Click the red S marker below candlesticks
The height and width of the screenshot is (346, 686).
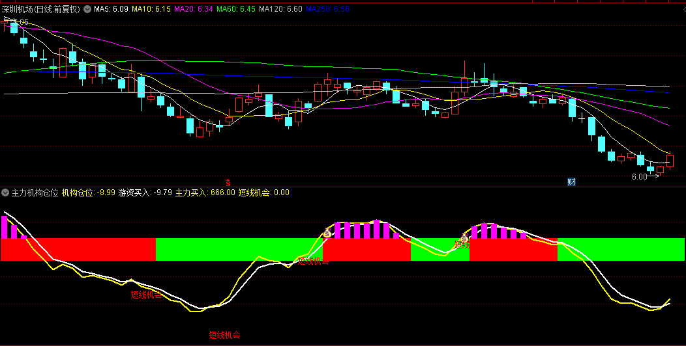pyautogui.click(x=228, y=182)
